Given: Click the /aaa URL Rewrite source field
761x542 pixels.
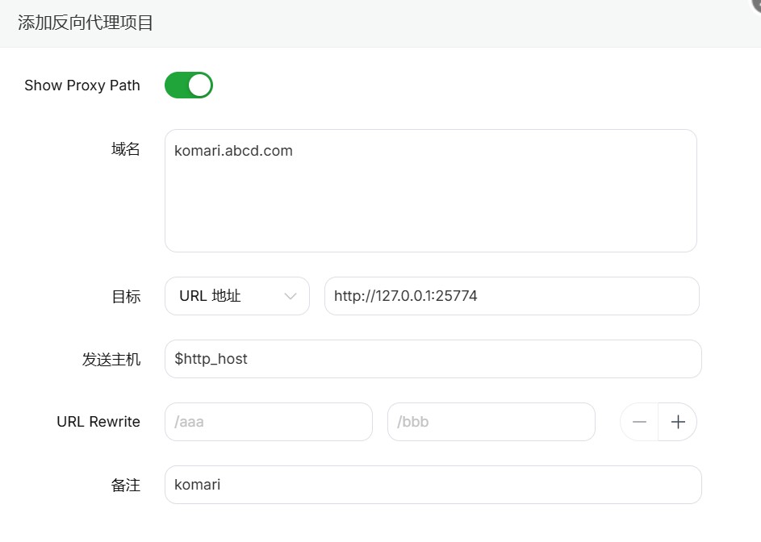Looking at the screenshot, I should (268, 421).
